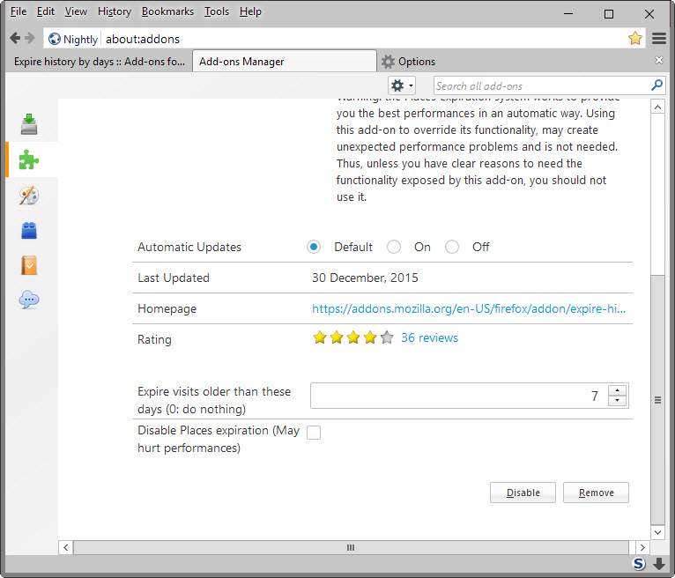Click the 'Rating' label
The image size is (675, 578).
coord(154,339)
